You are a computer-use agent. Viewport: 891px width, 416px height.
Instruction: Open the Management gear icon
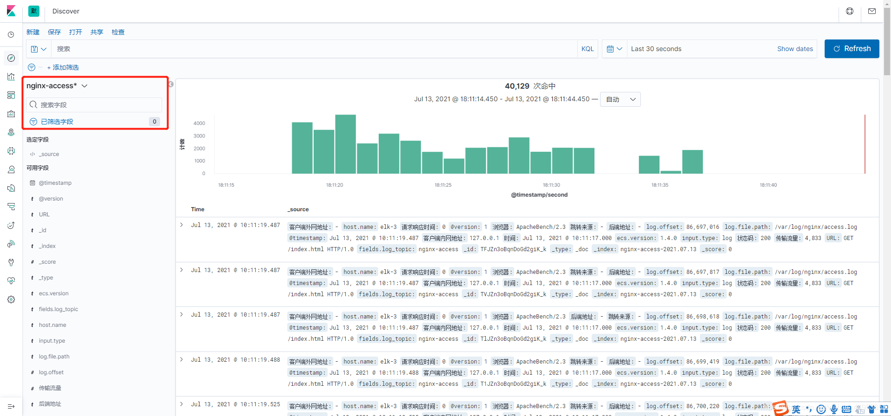tap(11, 299)
